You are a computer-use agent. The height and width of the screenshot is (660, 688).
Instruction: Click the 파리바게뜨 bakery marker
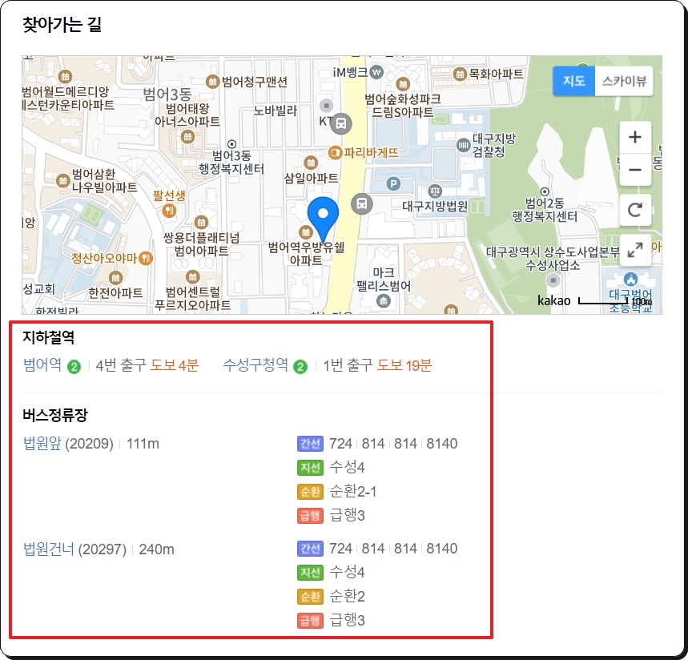(336, 153)
